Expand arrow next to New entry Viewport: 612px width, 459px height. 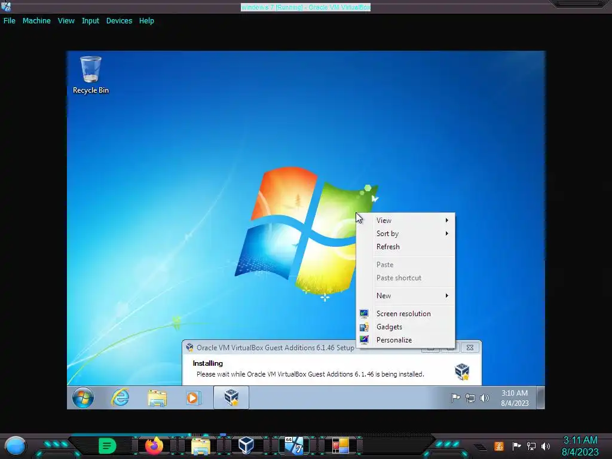point(447,296)
